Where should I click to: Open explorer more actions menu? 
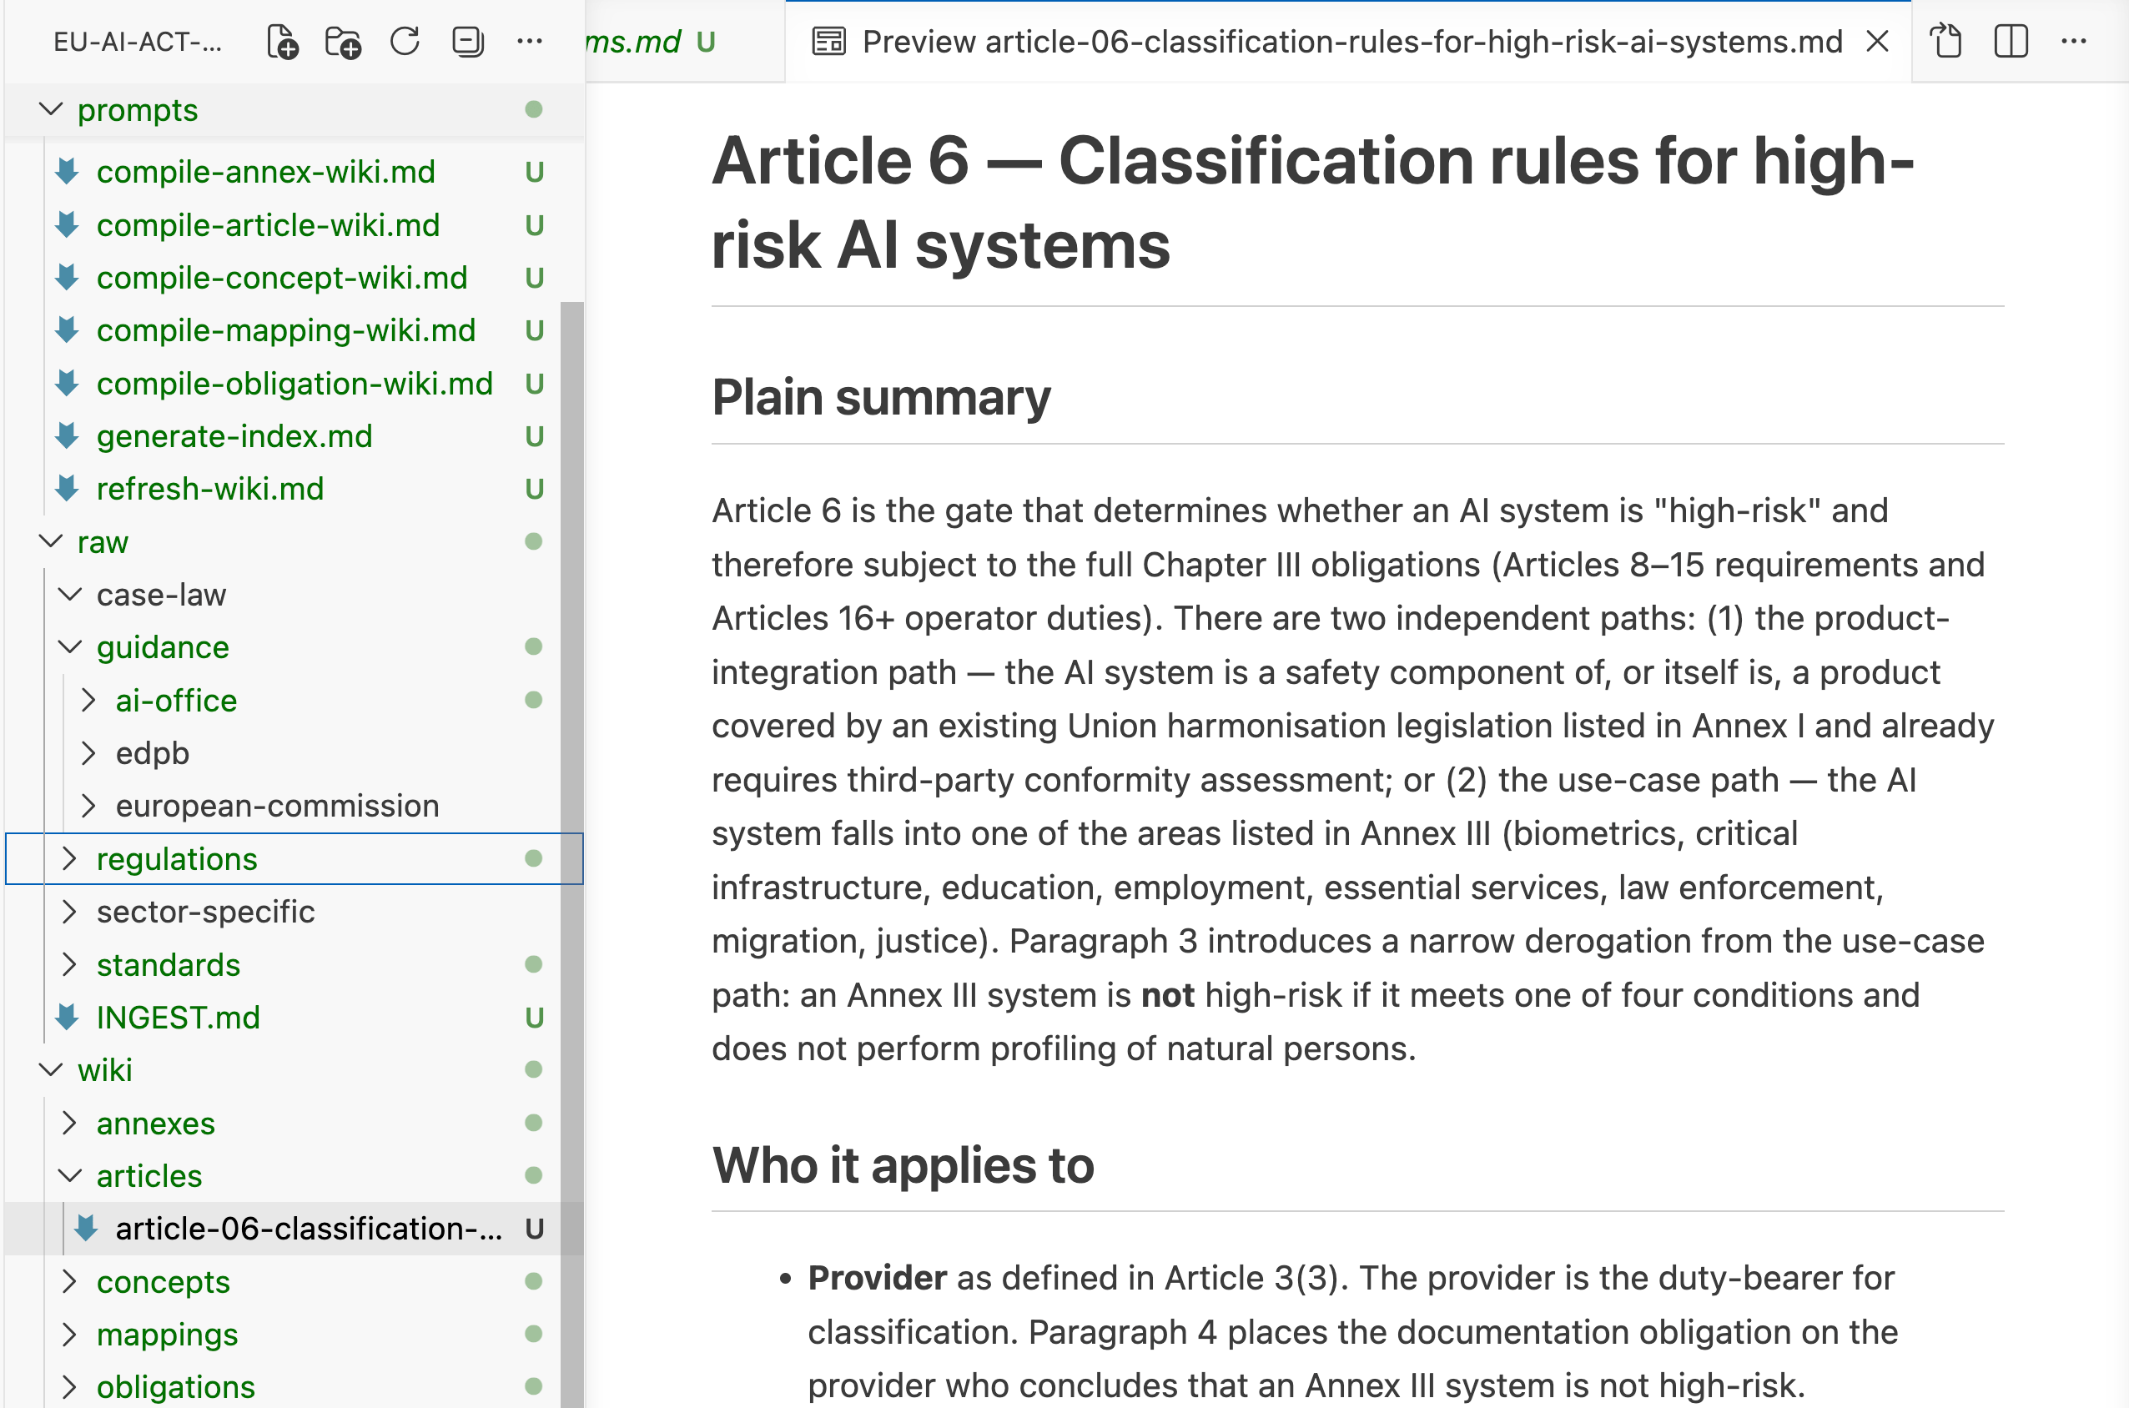tap(530, 42)
